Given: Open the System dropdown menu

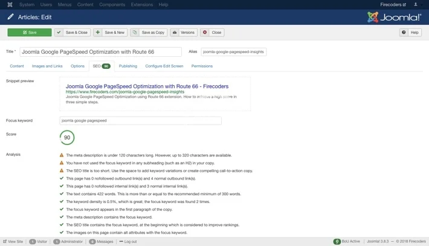Looking at the screenshot, I should [x=27, y=5].
